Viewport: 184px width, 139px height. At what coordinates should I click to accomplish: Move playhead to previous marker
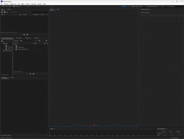coord(82,125)
